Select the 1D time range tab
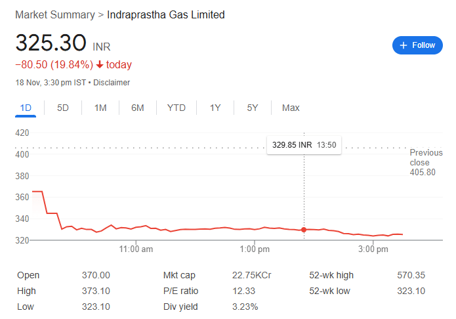This screenshot has height=319, width=456. (x=26, y=108)
